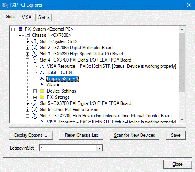Image resolution: width=195 pixels, height=172 pixels.
Task: Select Chassis 1 <GX7800> row
Action: [51, 35]
